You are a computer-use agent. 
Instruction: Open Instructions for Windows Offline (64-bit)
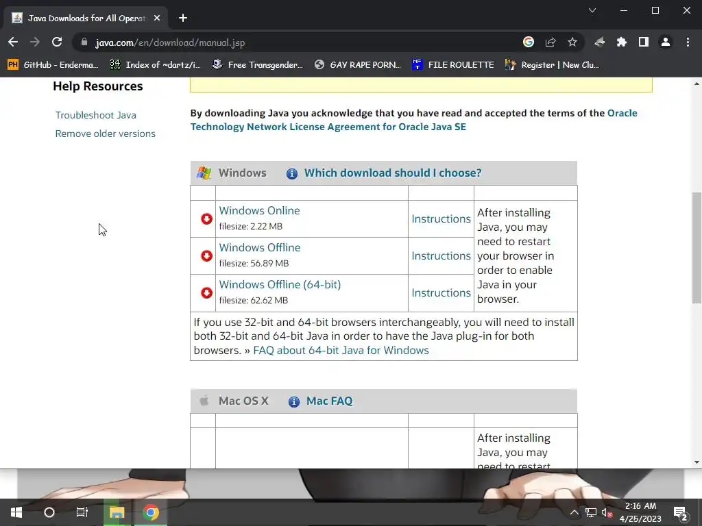coord(441,292)
